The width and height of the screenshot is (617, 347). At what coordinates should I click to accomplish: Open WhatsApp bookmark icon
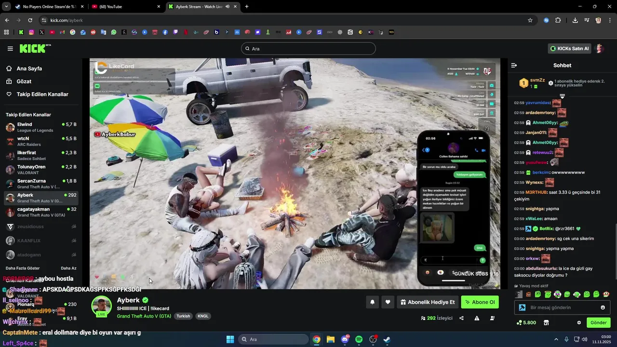click(114, 32)
